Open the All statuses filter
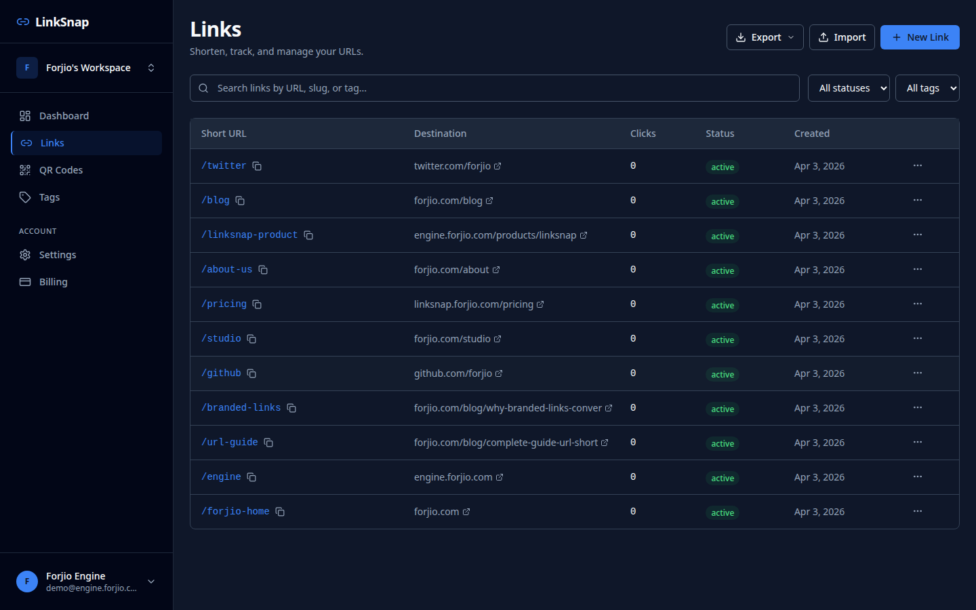 848,87
